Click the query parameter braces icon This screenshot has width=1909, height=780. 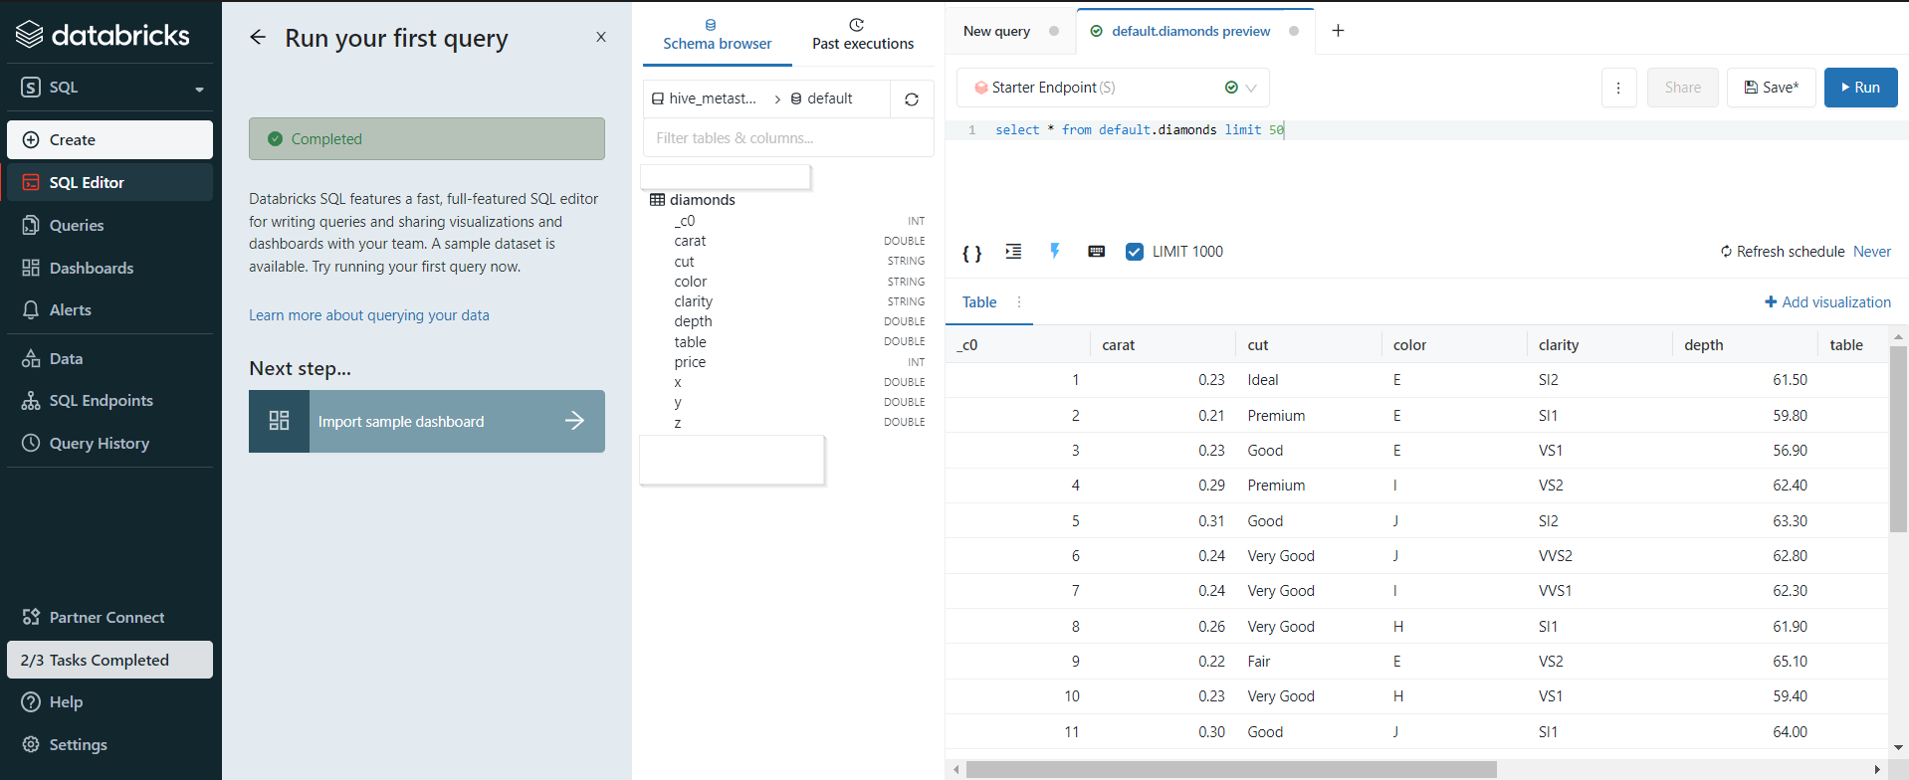(972, 252)
